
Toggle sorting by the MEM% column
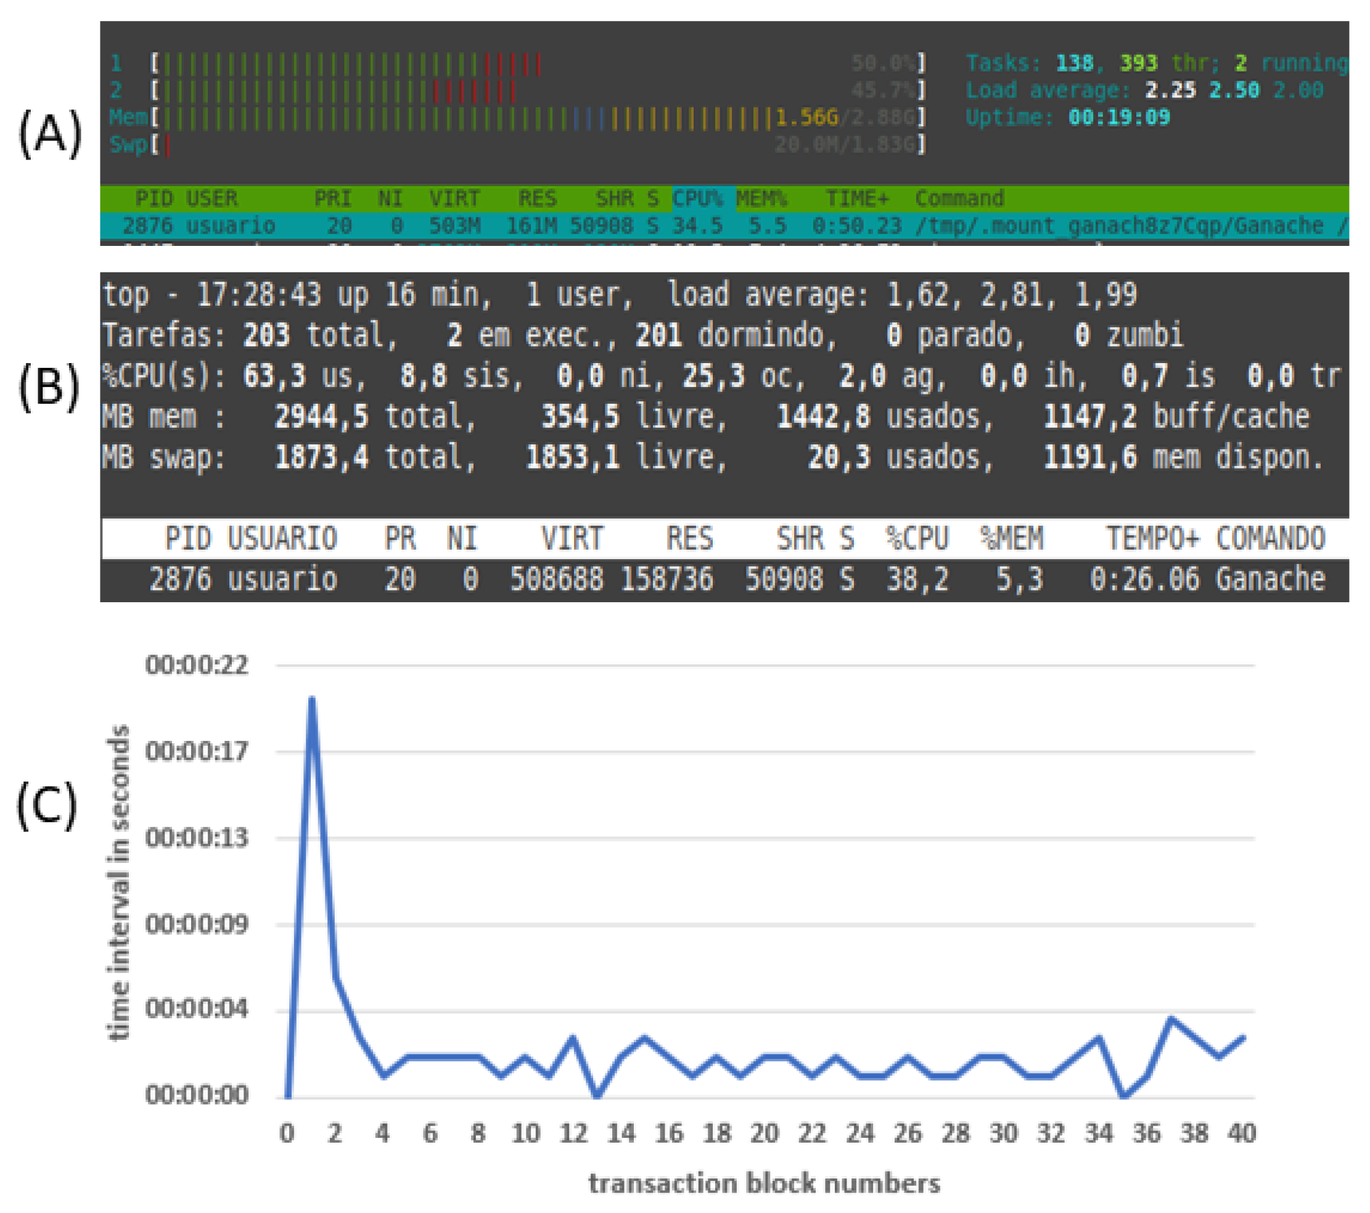coord(761,199)
